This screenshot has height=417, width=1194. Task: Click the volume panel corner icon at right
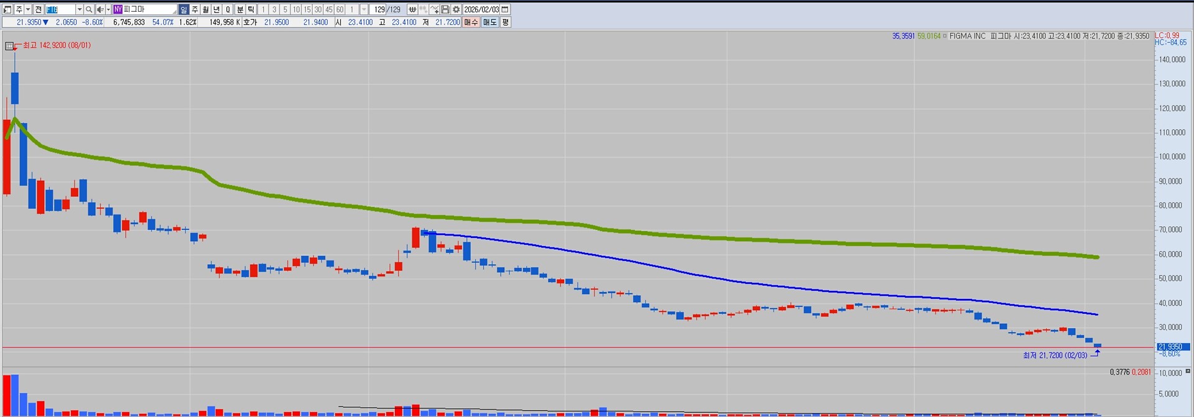point(1188,371)
